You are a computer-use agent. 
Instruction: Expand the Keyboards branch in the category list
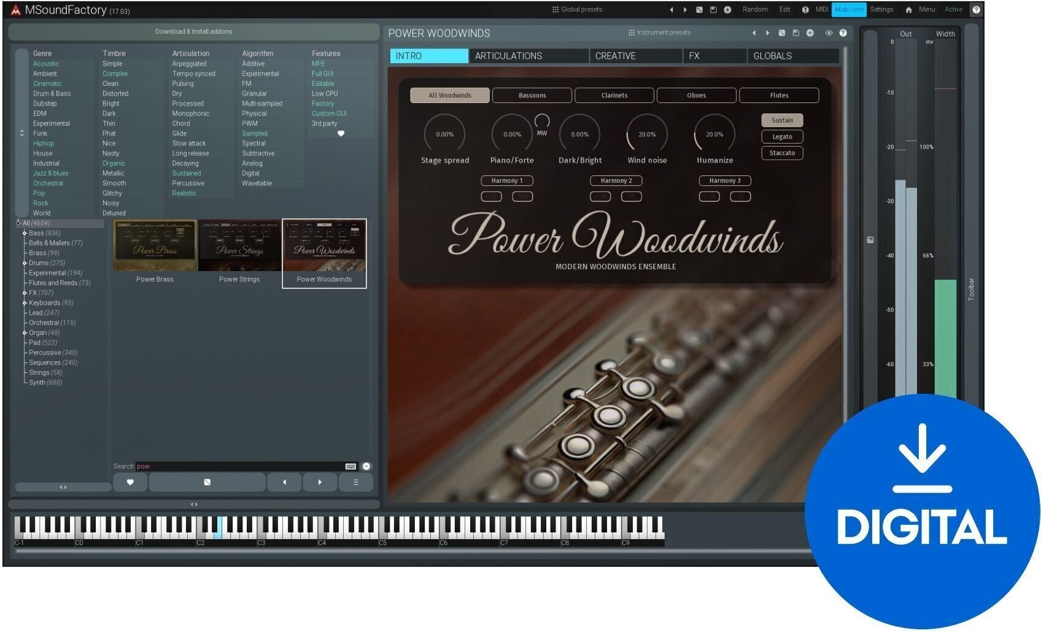(x=25, y=302)
